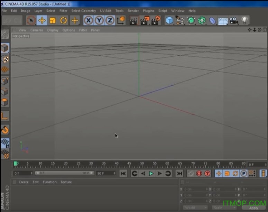Screen dimensions: 268x212
Task: Go to start of animation
Action: (123, 174)
